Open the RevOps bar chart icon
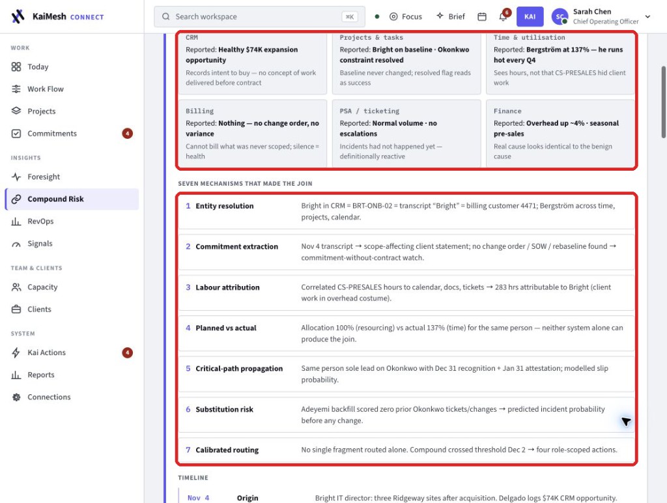667x503 pixels. (x=16, y=222)
